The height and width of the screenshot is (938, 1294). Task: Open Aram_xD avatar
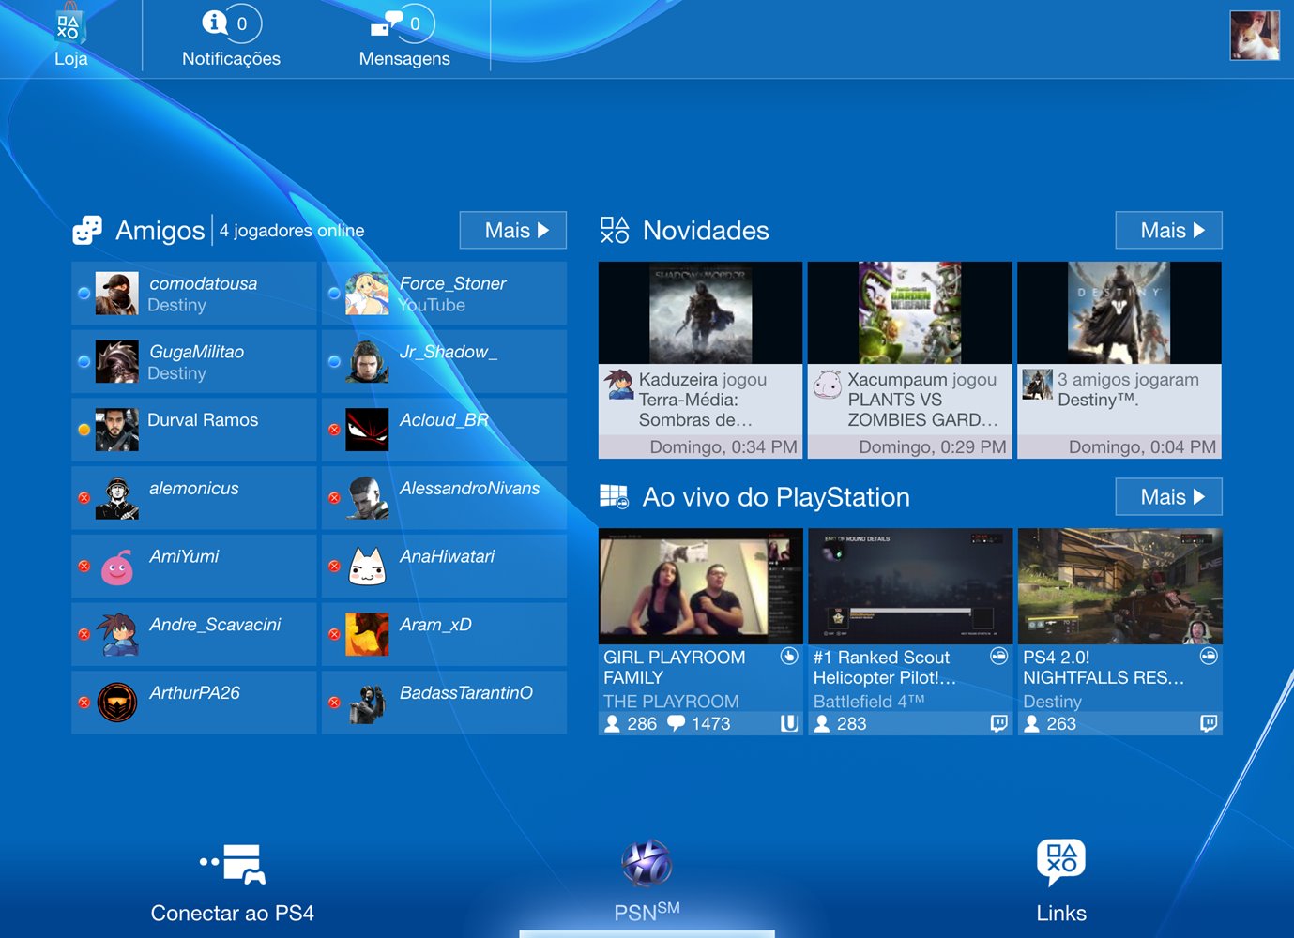coord(367,634)
